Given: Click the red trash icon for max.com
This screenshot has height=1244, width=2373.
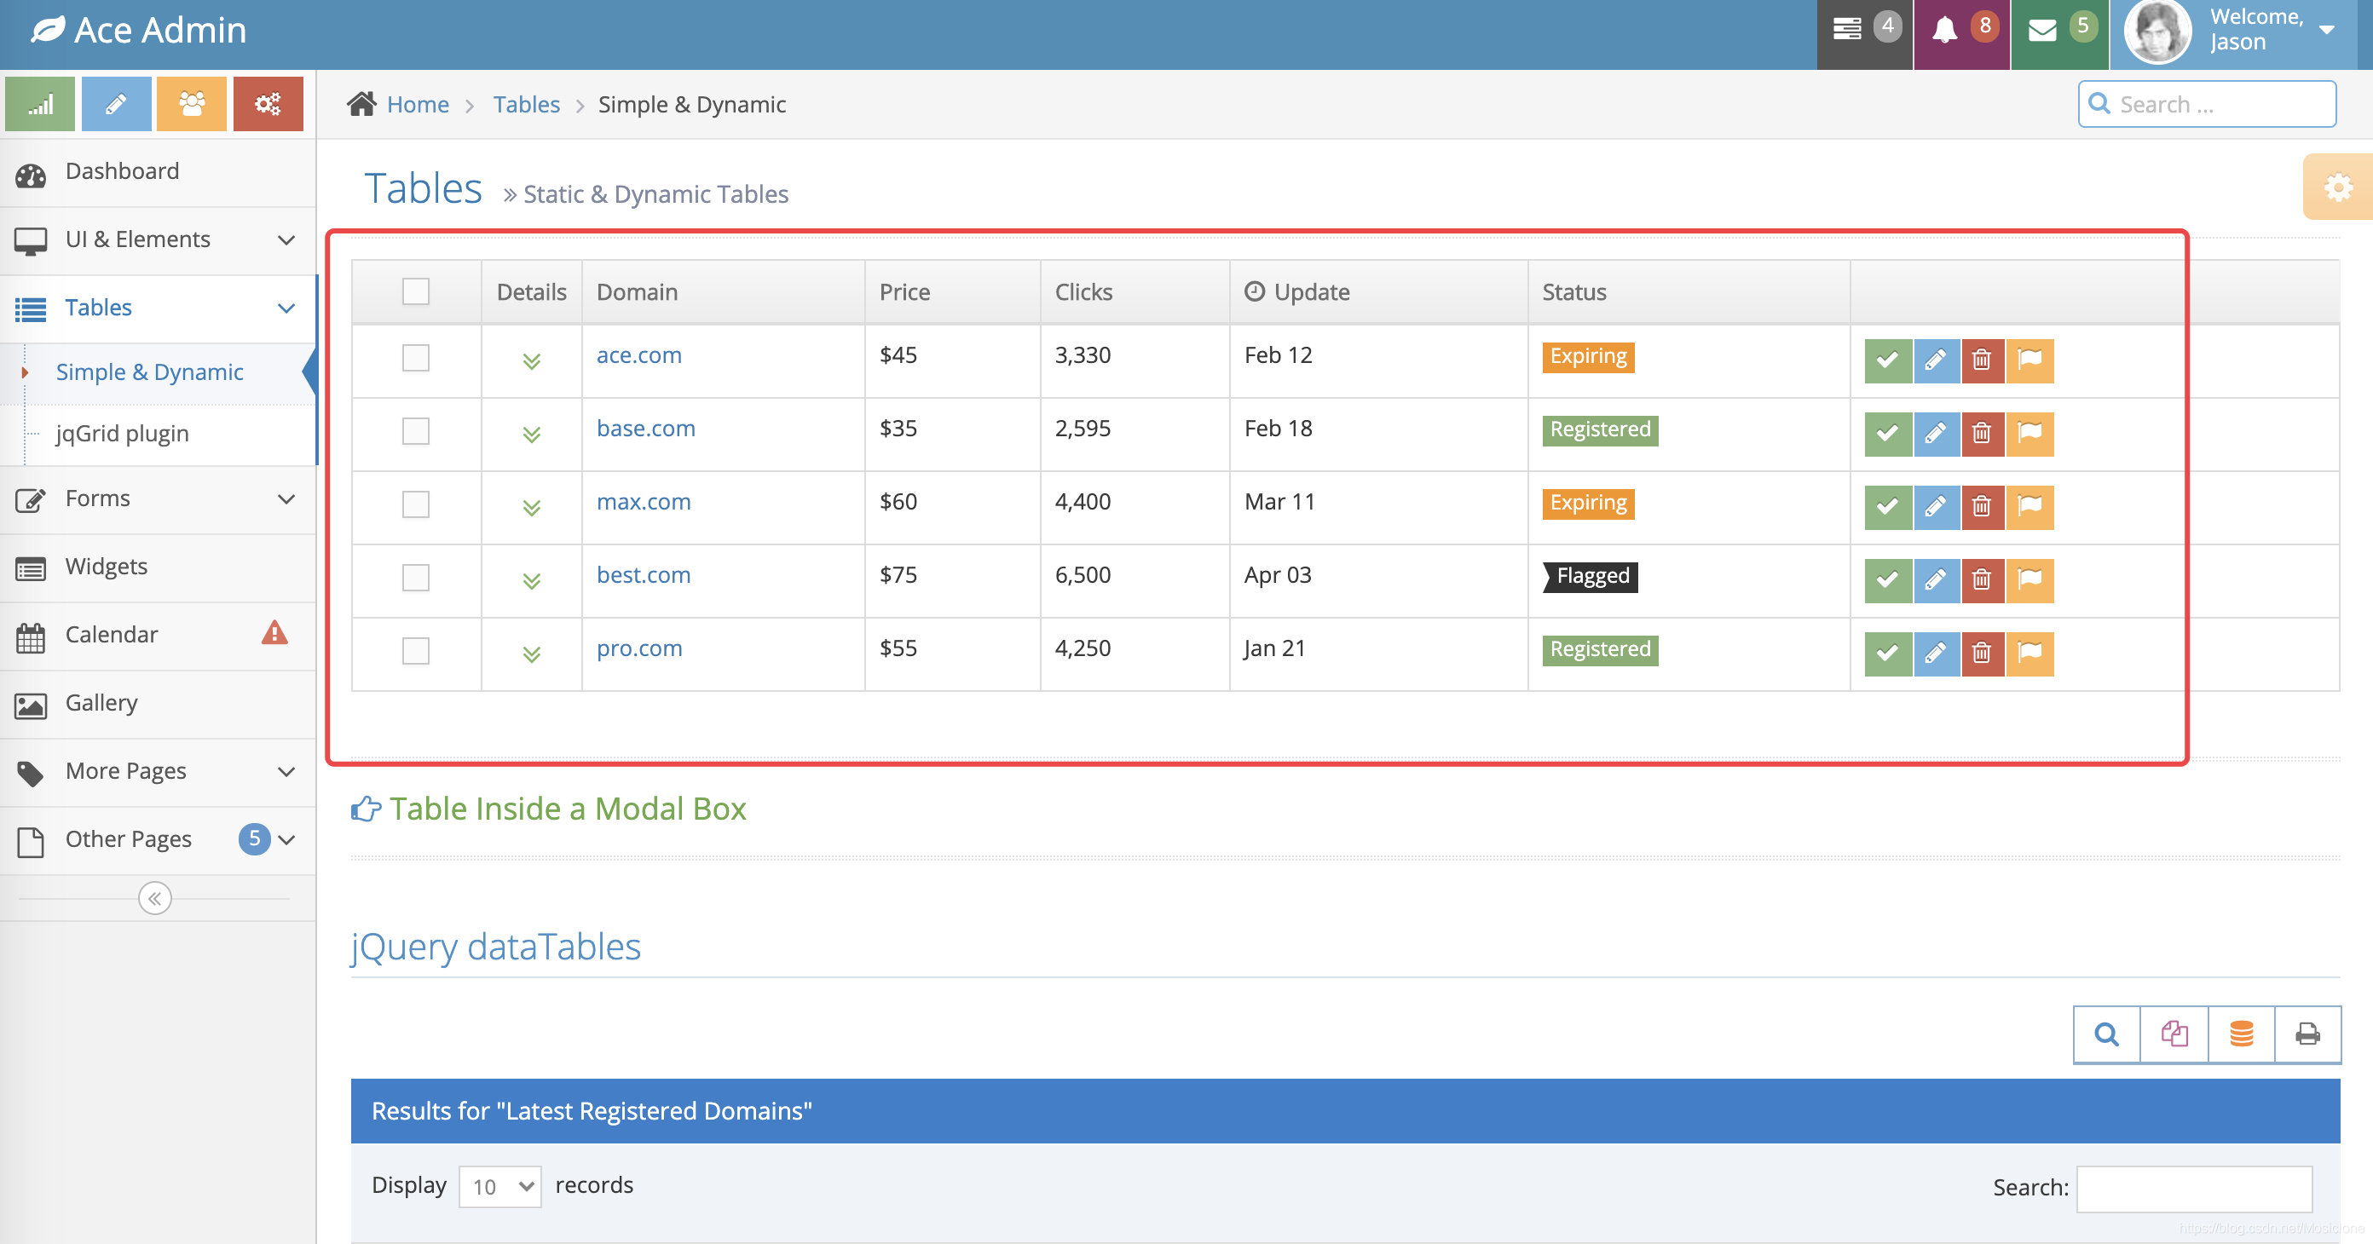Looking at the screenshot, I should point(1983,506).
